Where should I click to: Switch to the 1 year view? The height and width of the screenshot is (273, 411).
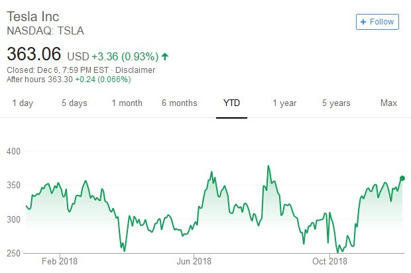[284, 103]
